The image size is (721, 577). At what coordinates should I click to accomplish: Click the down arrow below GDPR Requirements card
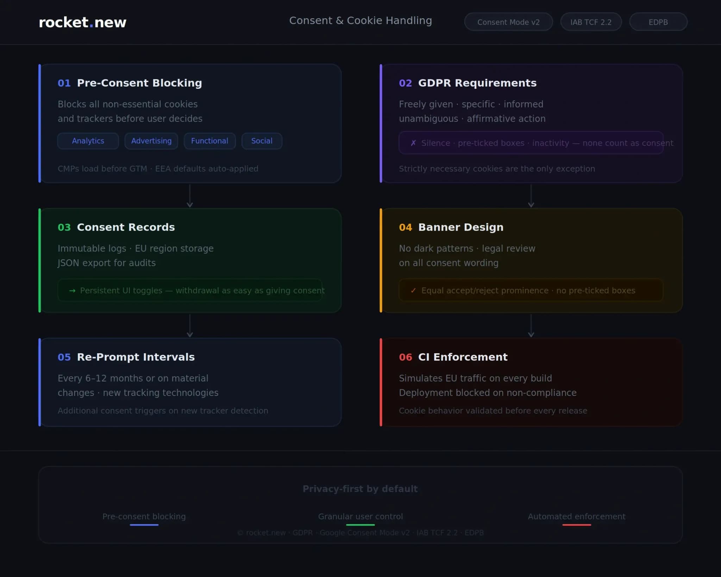(531, 196)
